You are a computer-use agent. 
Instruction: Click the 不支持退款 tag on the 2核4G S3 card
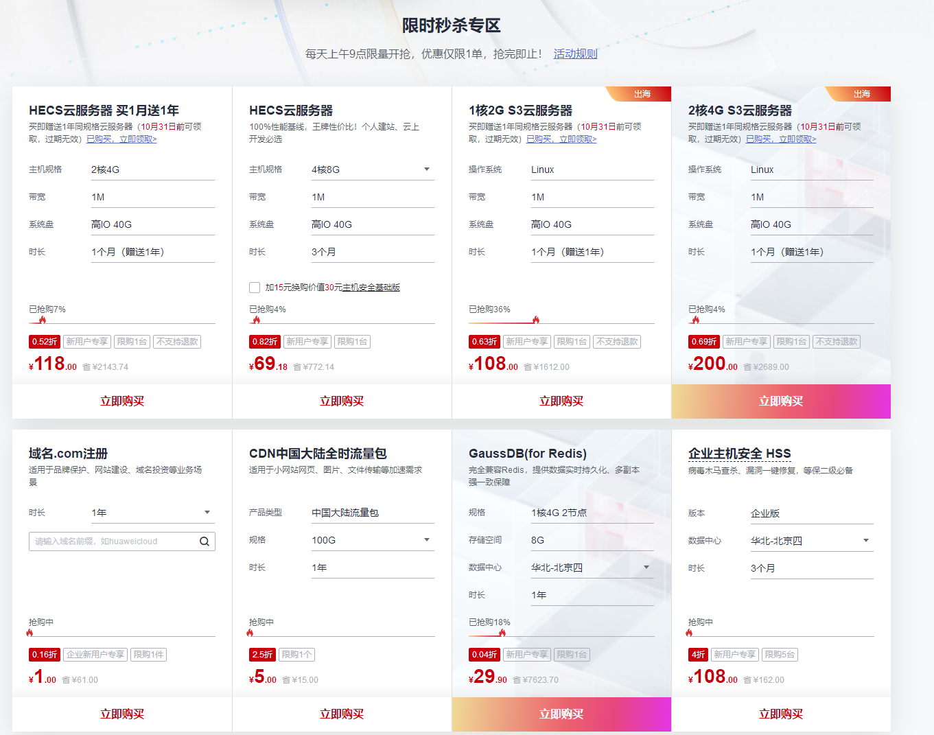[x=837, y=342]
